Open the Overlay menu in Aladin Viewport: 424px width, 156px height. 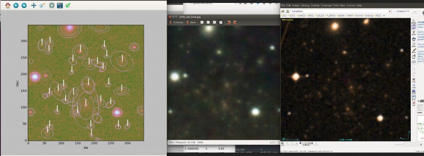[315, 5]
